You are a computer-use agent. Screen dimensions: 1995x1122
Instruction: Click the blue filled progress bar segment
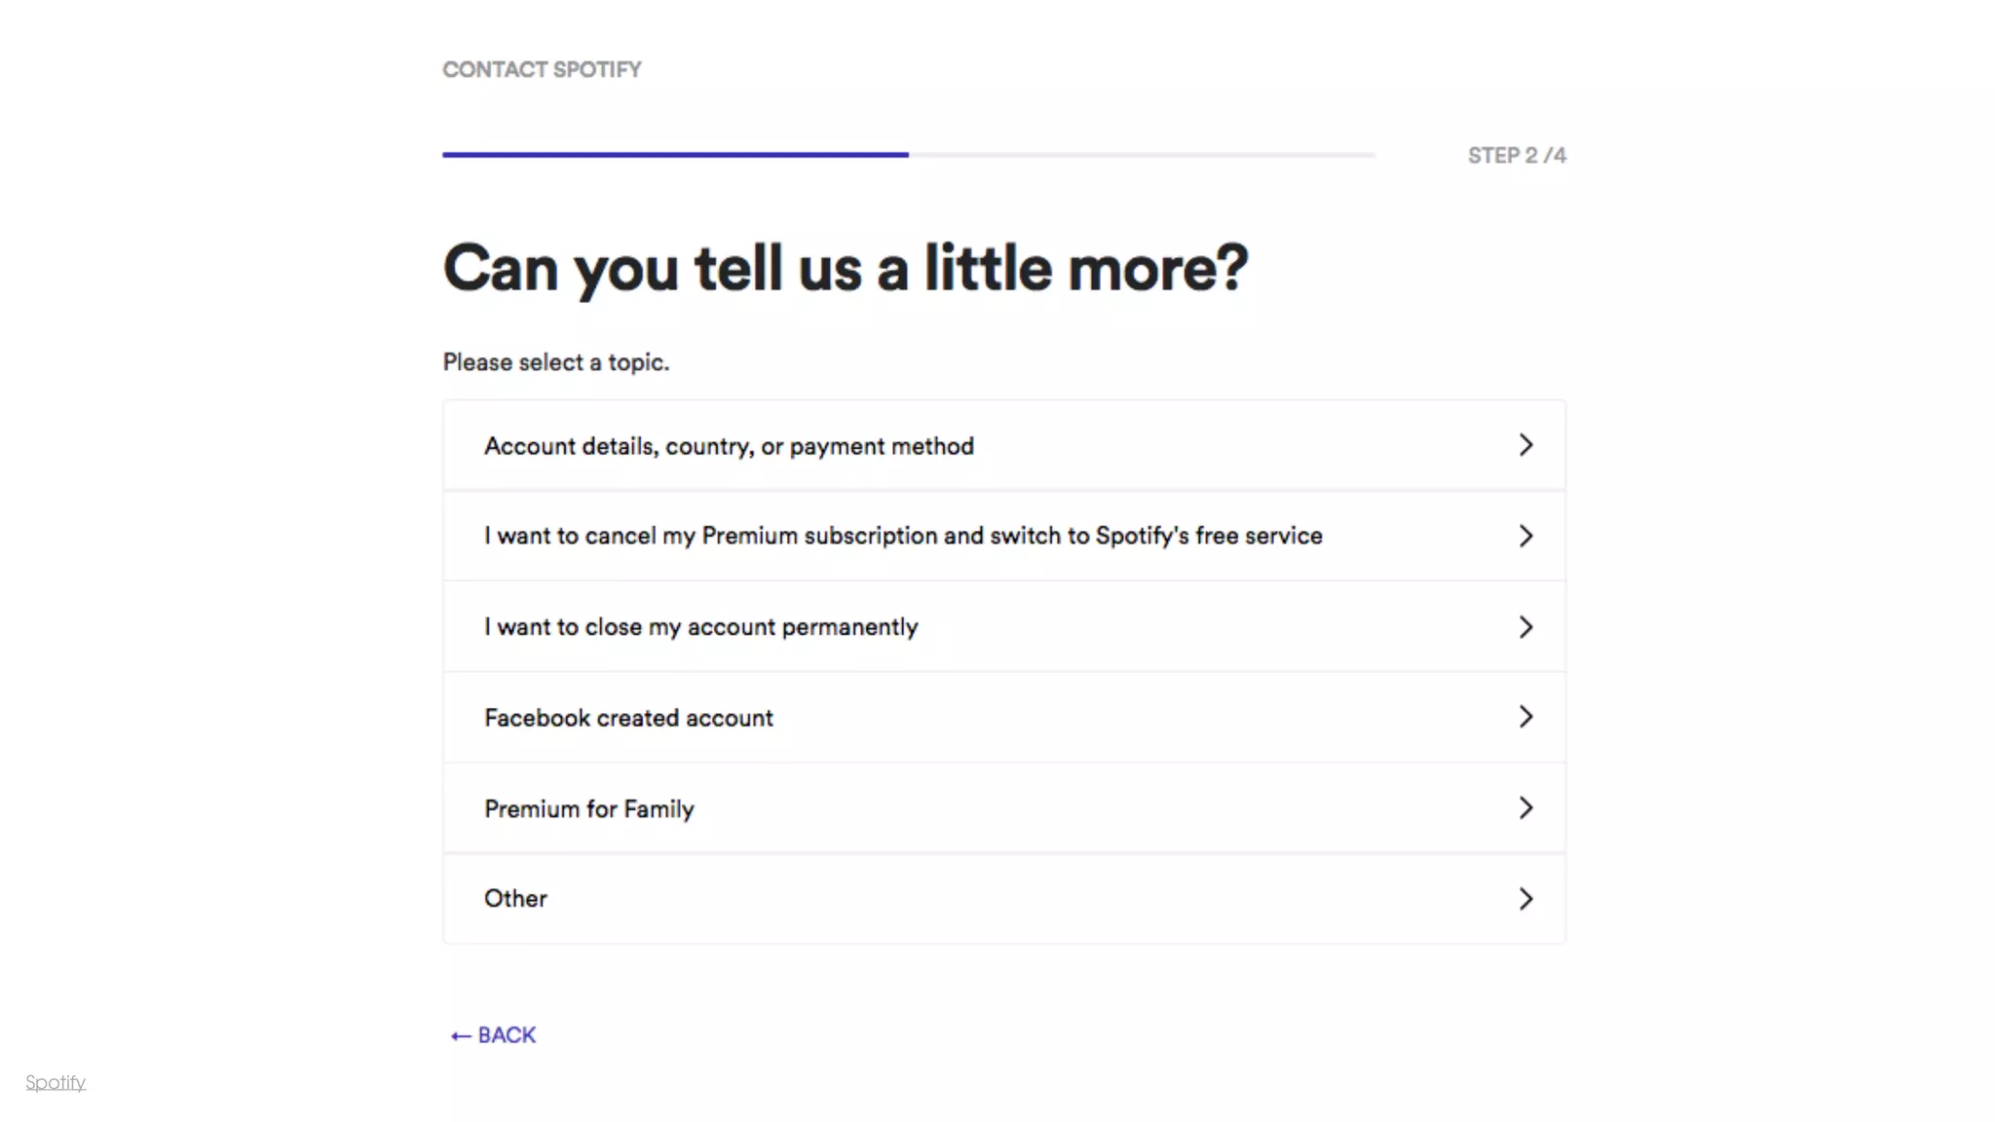pyautogui.click(x=675, y=155)
